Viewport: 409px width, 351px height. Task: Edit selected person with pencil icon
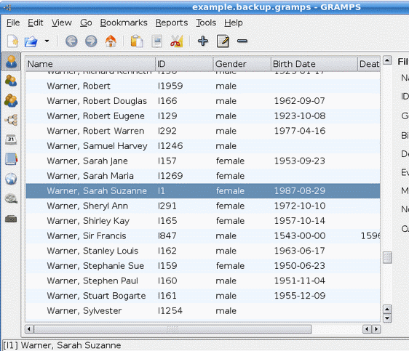click(x=223, y=41)
